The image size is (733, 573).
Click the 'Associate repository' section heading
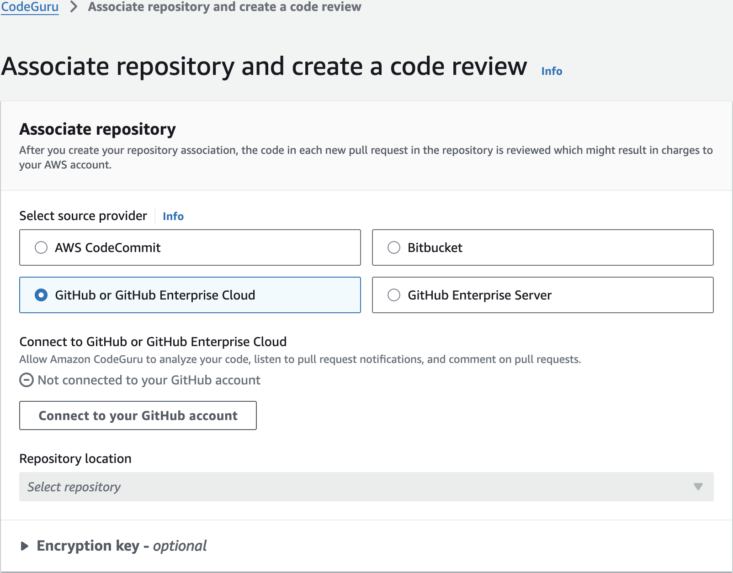point(98,129)
